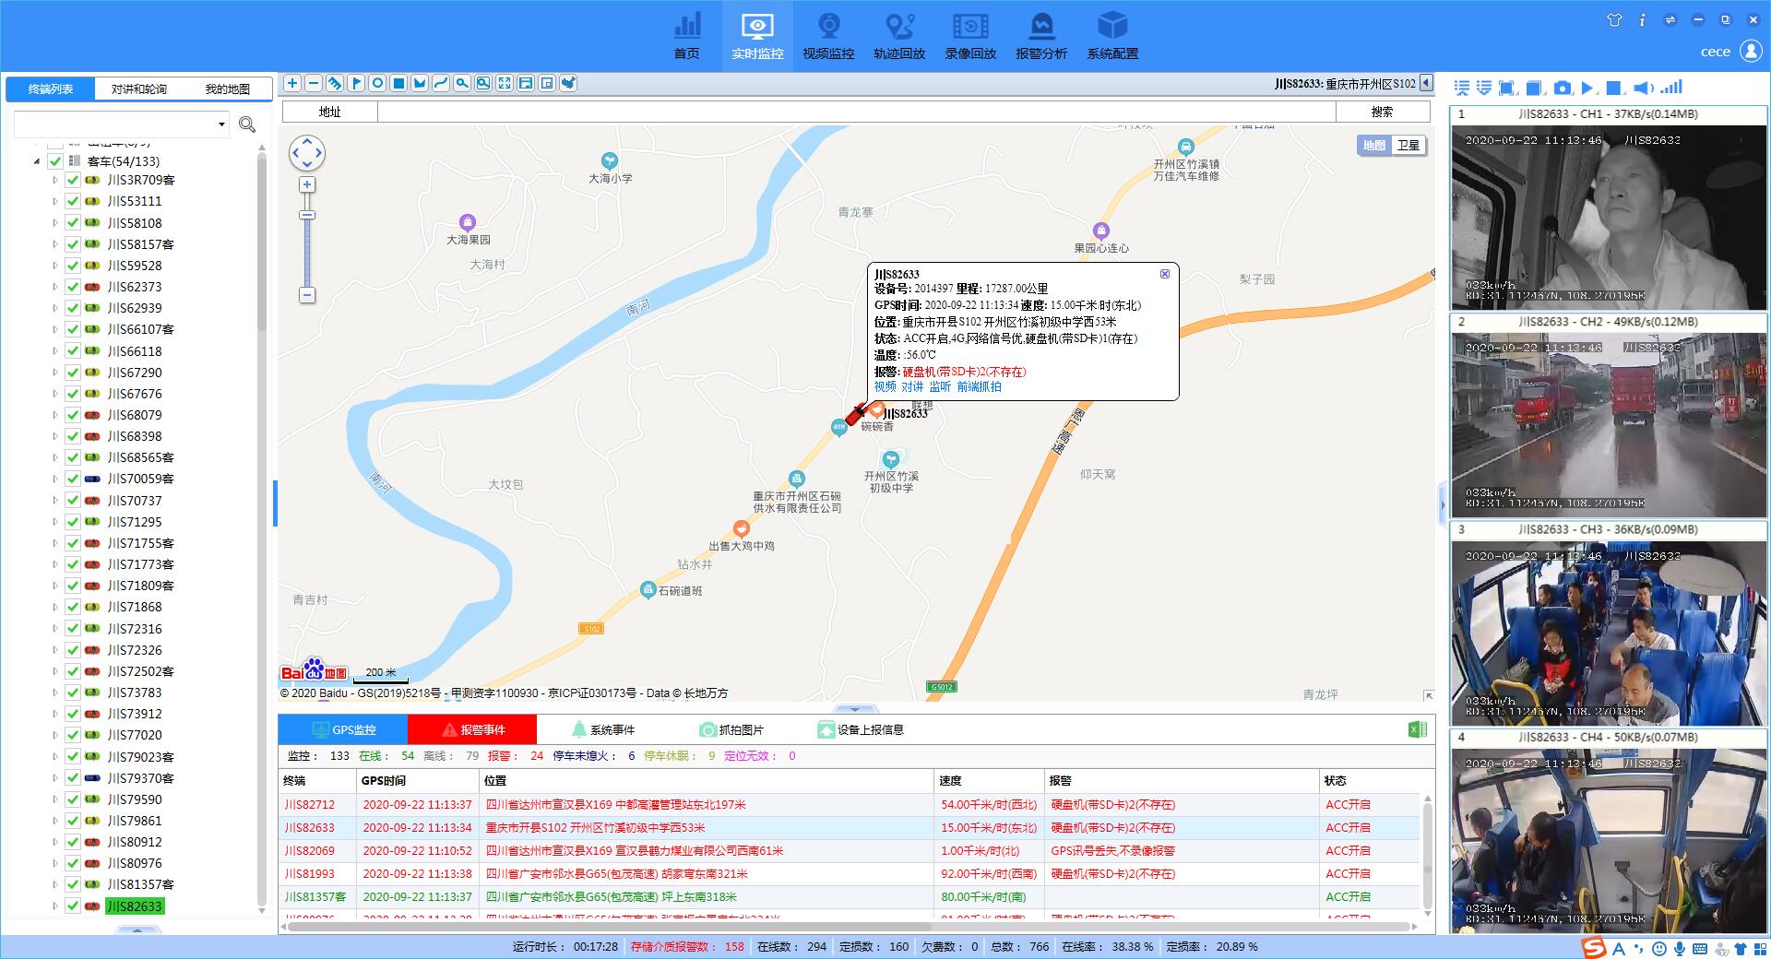The height and width of the screenshot is (959, 1771).
Task: Select the circle drawing tool
Action: [x=377, y=83]
